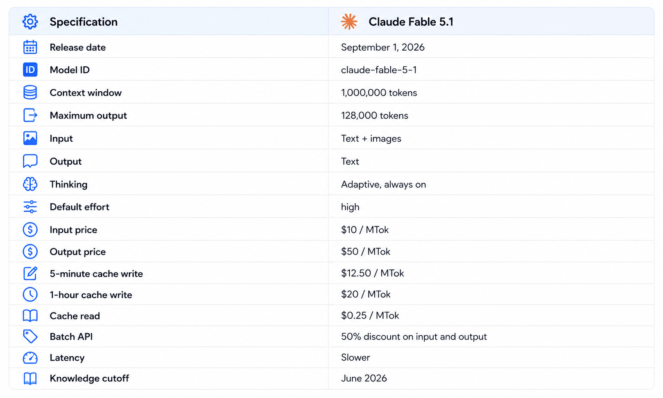This screenshot has height=398, width=663.
Task: Click the Maximum output label
Action: (88, 116)
